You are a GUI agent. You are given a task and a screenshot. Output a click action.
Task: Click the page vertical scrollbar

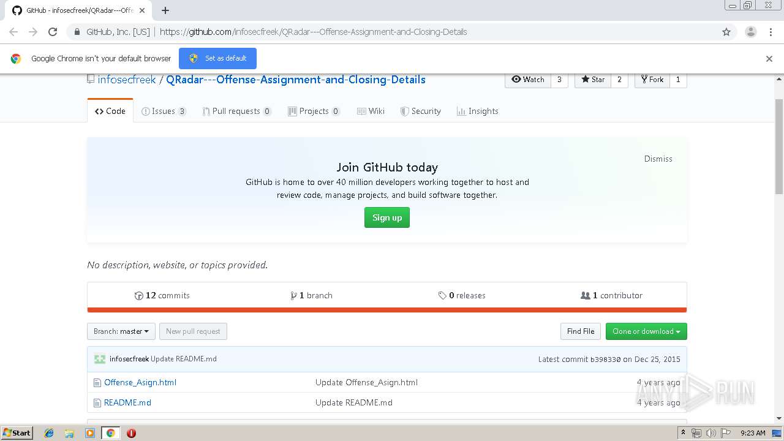pyautogui.click(x=779, y=147)
